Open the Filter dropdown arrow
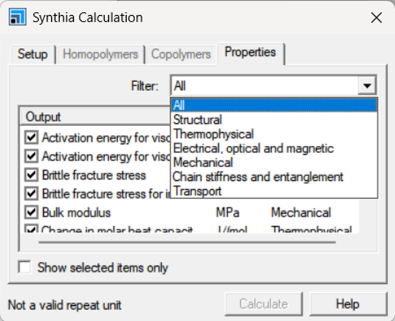This screenshot has height=321, width=395. click(x=367, y=86)
